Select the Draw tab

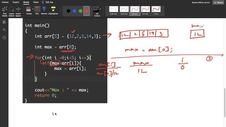[x=26, y=2]
